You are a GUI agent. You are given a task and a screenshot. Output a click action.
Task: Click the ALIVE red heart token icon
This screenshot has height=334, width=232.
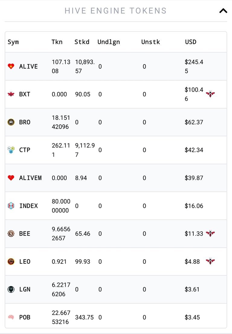(x=11, y=66)
